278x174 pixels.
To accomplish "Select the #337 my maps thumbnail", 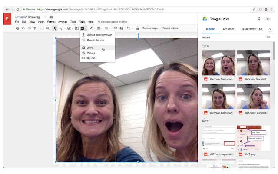I will pos(219,138).
